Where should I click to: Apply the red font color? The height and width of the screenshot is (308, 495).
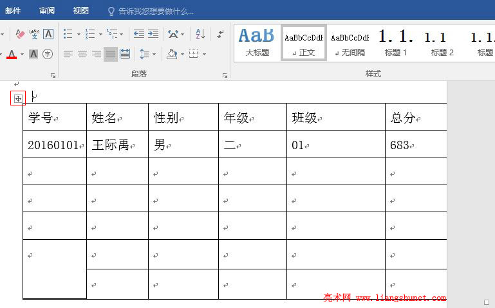(12, 54)
